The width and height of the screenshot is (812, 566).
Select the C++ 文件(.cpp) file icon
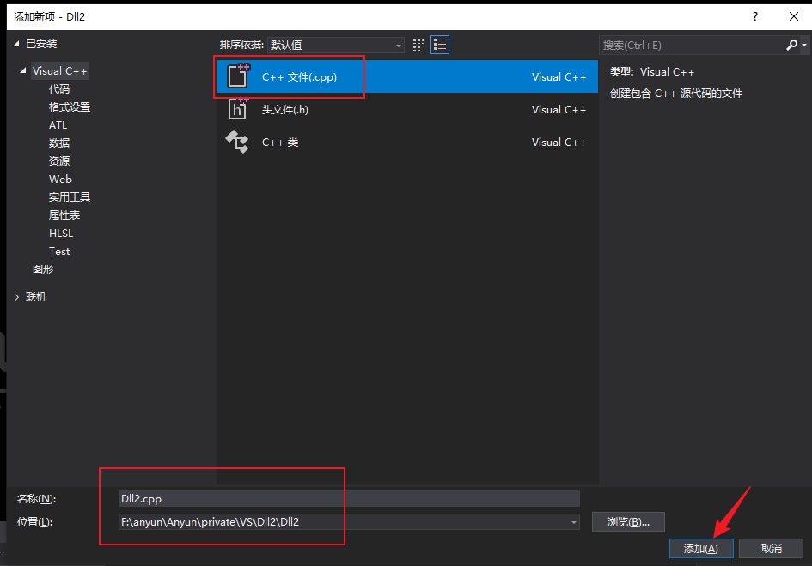tap(238, 76)
